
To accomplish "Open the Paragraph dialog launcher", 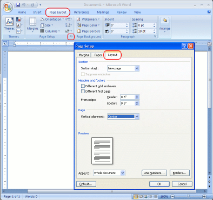I will (x=155, y=37).
